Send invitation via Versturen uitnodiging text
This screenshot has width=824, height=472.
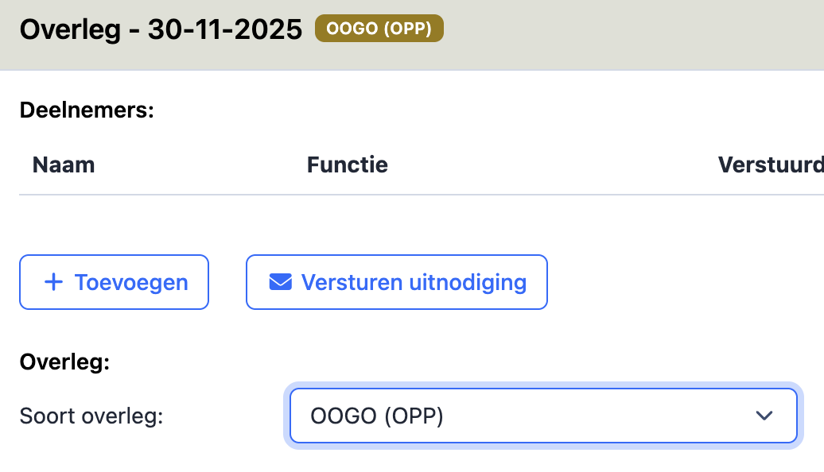[414, 282]
